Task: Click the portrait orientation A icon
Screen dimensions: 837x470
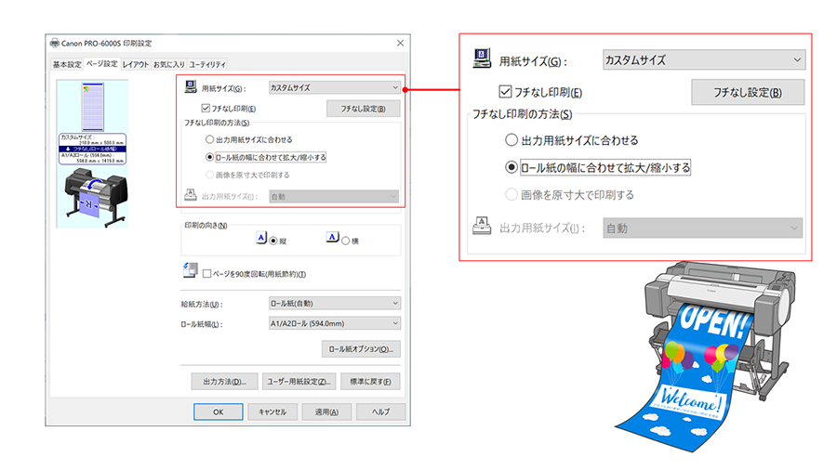Action: pyautogui.click(x=261, y=239)
